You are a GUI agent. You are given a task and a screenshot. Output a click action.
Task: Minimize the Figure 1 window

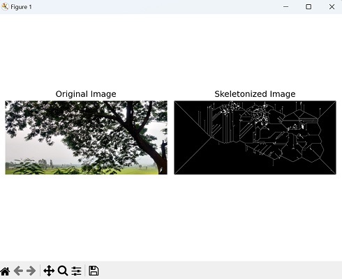click(x=286, y=7)
